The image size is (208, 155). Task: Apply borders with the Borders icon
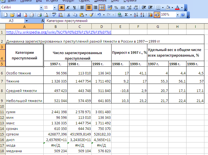158,8
